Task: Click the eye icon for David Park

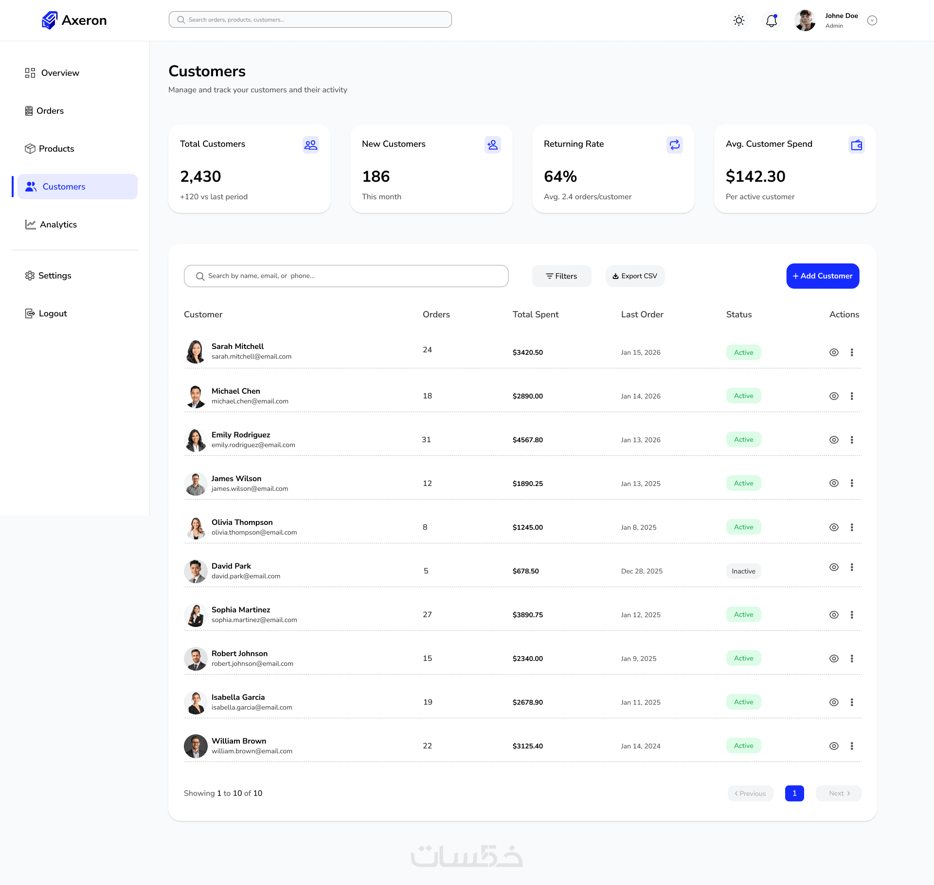Action: [x=834, y=567]
